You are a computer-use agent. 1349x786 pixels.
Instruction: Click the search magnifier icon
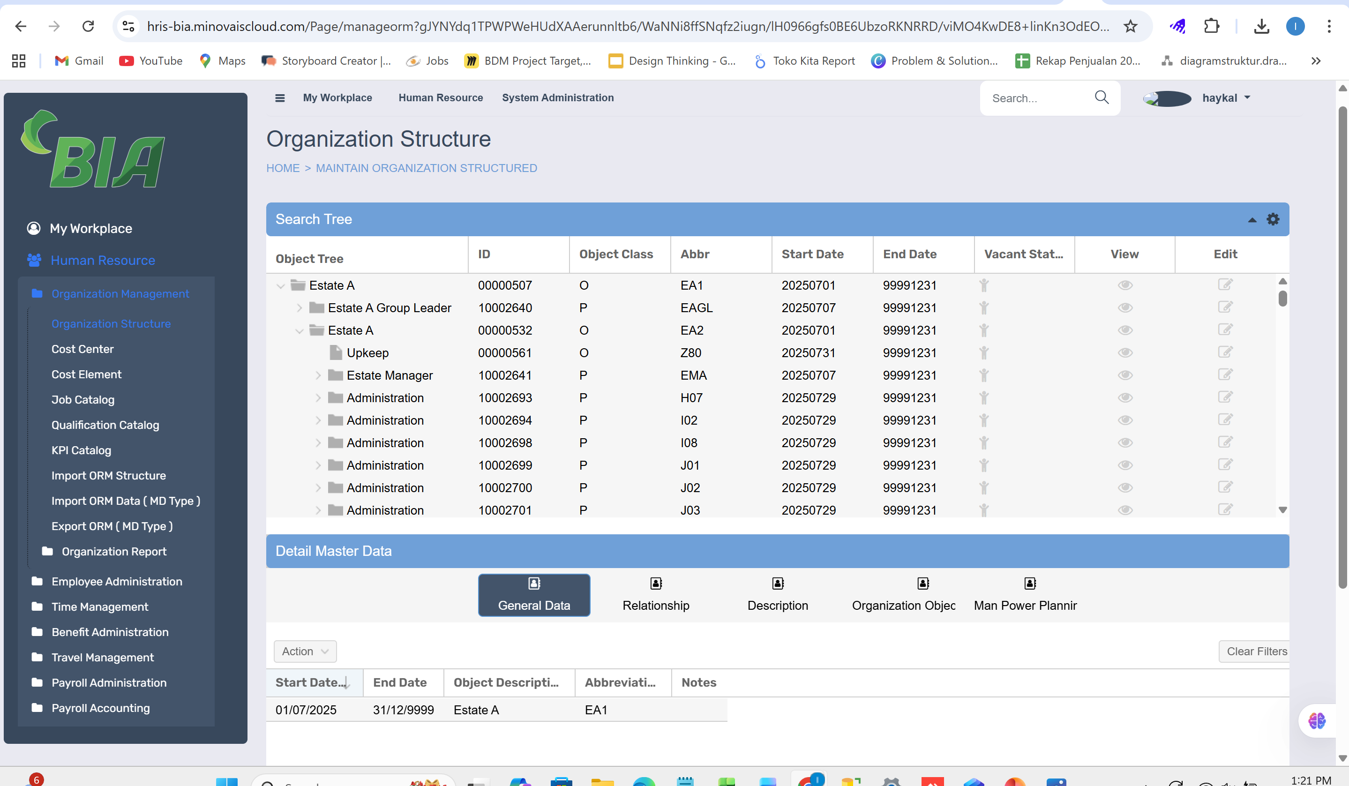click(1101, 97)
